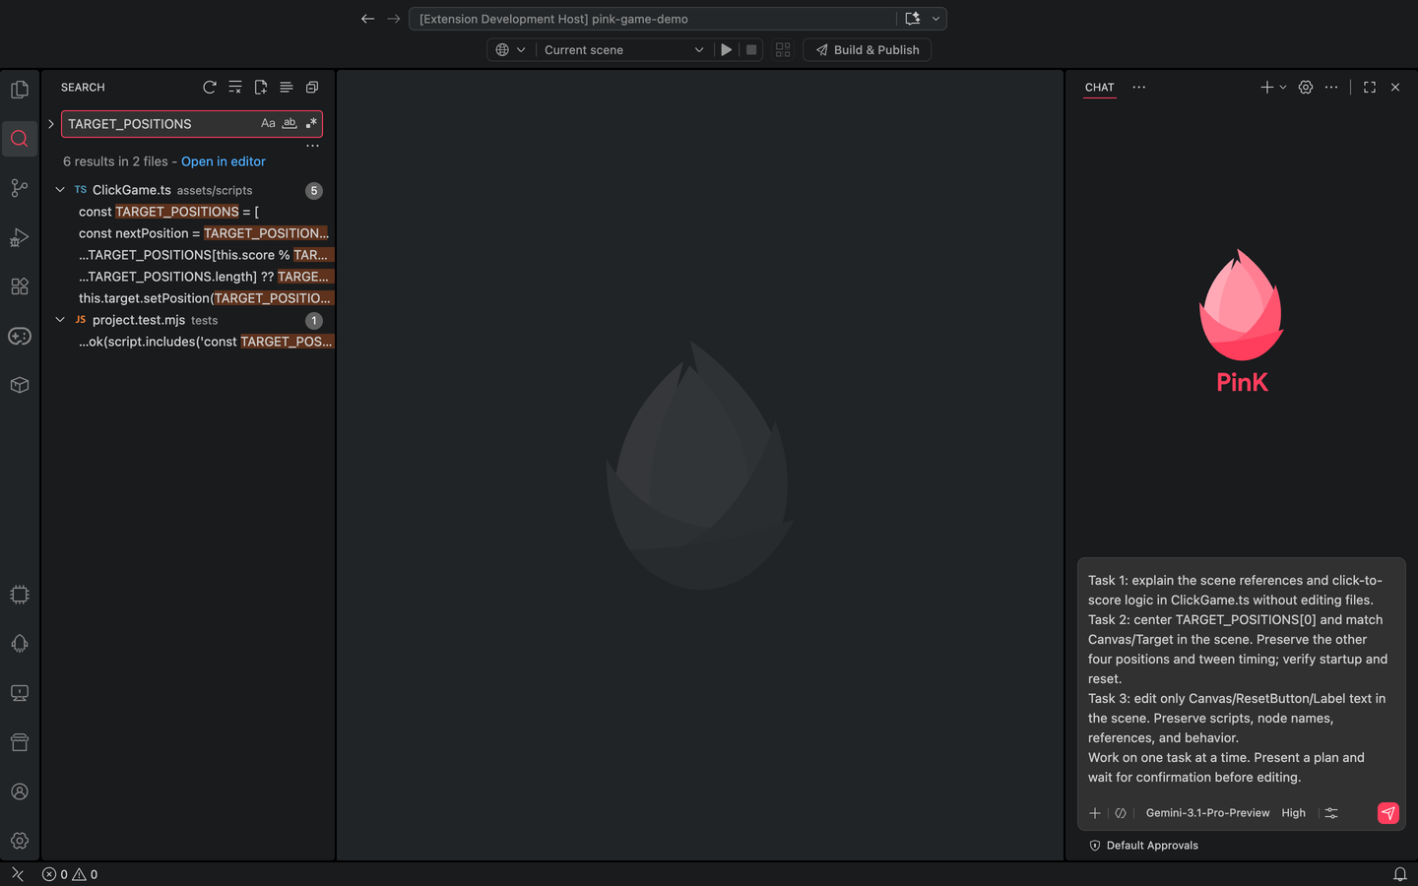
Task: Open chat settings gear in the Chat panel
Action: coord(1306,88)
